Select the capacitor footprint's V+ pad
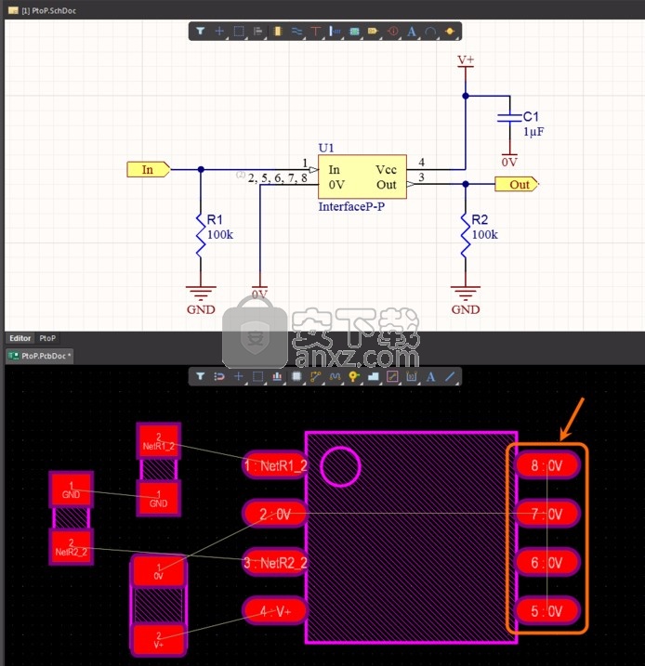The image size is (645, 666). pos(159,639)
